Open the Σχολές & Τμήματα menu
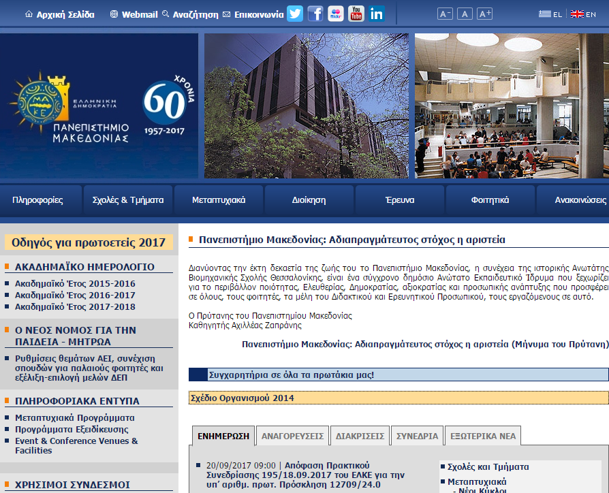609x493 pixels. 128,200
